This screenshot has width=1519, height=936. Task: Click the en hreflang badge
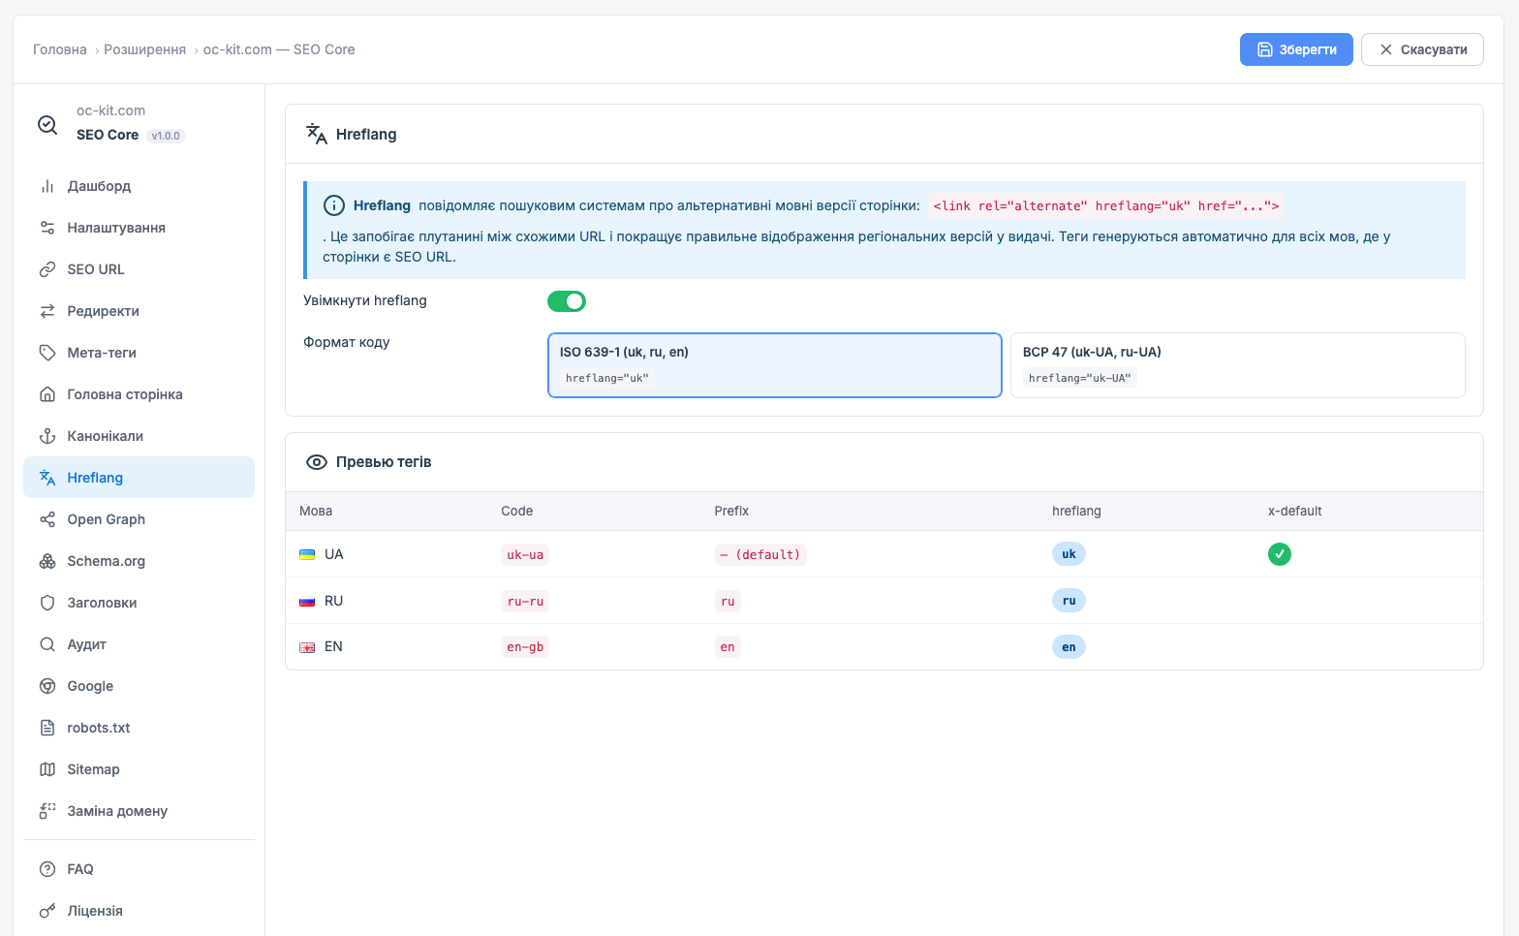tap(1069, 647)
